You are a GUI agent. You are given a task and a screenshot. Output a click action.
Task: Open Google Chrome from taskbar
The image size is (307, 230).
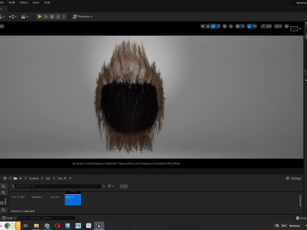point(47,226)
